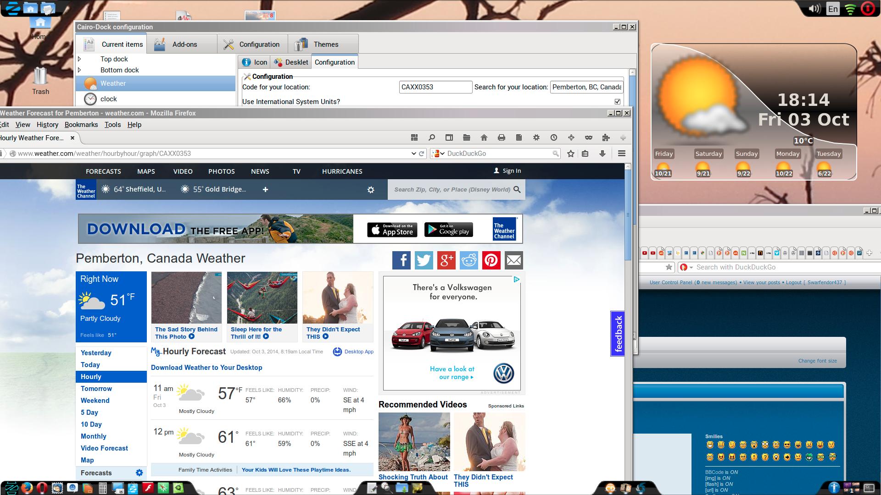
Task: Click the downloads arrow icon
Action: pyautogui.click(x=602, y=154)
